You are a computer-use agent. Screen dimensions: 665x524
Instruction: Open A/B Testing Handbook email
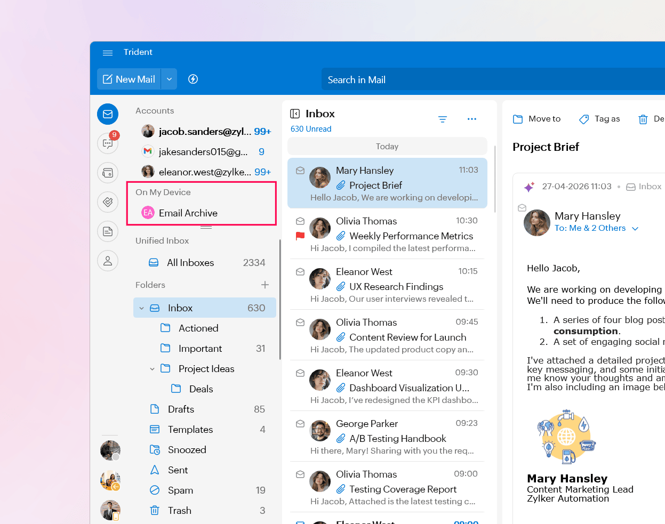point(387,436)
